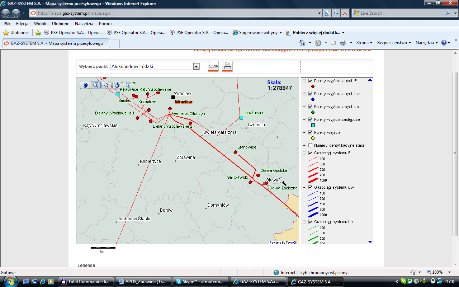Open the Strona dropdown menu
Screen dimensions: 459x287
pos(364,43)
